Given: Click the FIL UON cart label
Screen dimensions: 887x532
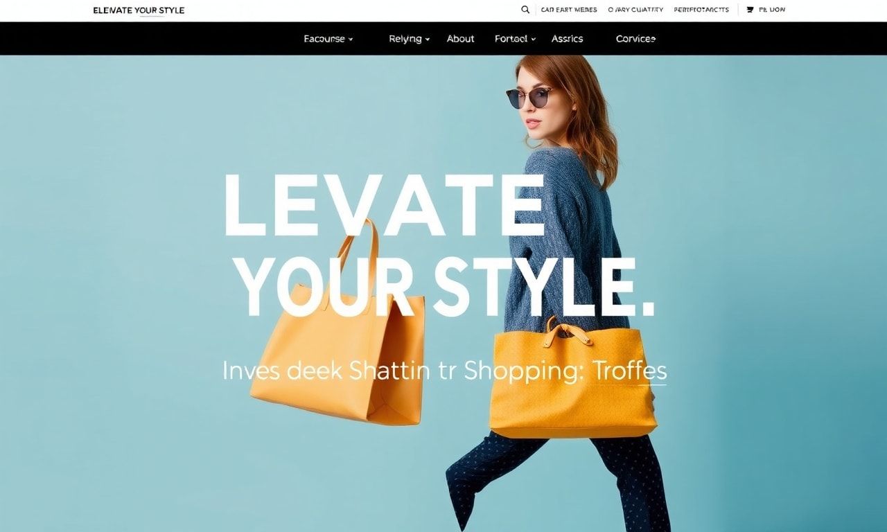Looking at the screenshot, I should pos(772,10).
